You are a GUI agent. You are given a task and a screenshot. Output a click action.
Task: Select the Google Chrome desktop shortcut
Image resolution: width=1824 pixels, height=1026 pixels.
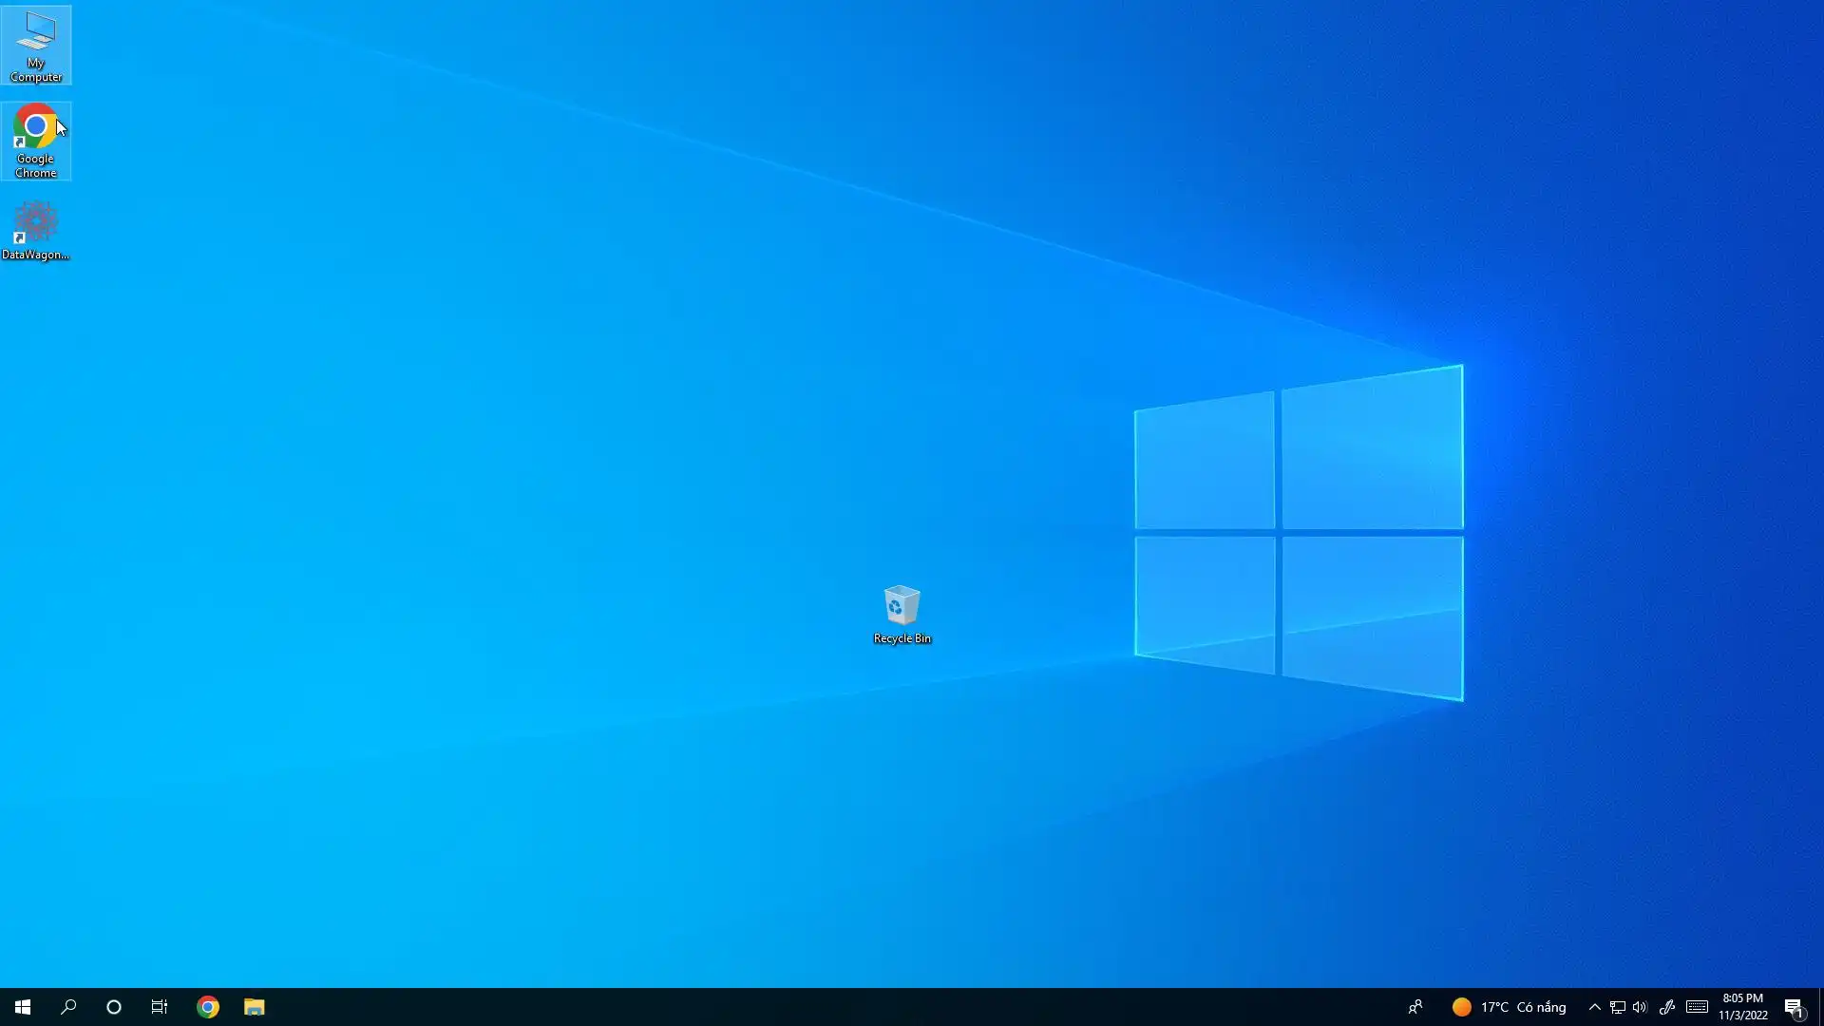click(x=36, y=140)
